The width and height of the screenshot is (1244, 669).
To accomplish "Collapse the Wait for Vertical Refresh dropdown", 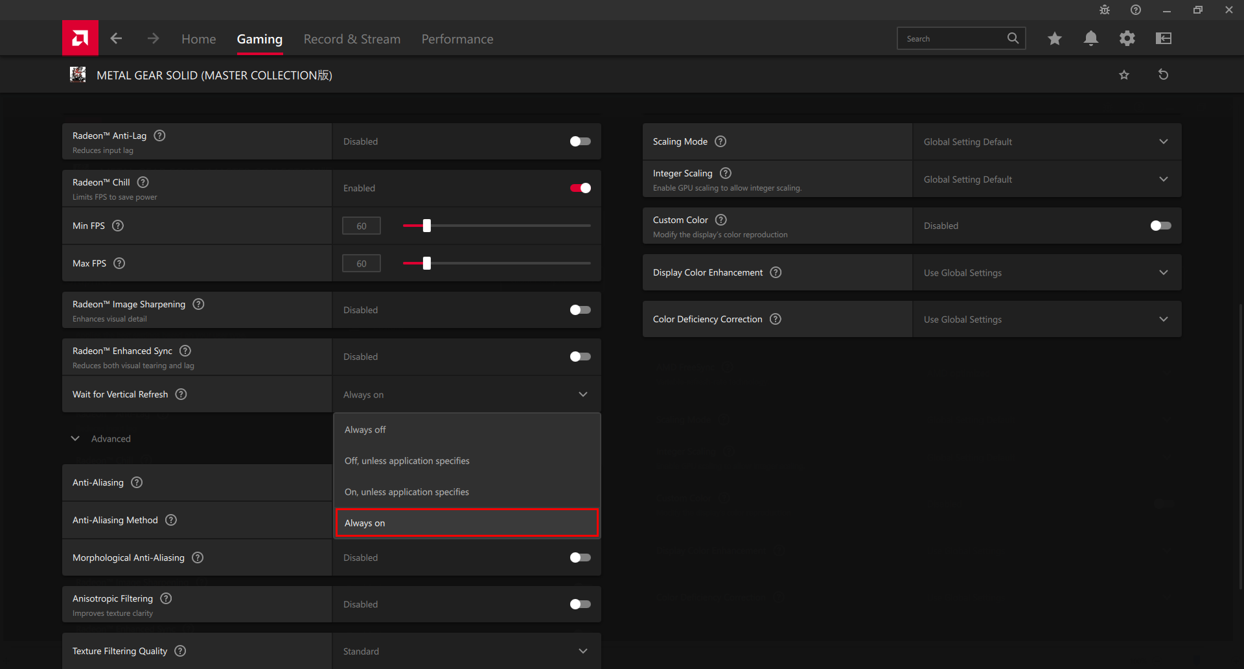I will click(466, 394).
